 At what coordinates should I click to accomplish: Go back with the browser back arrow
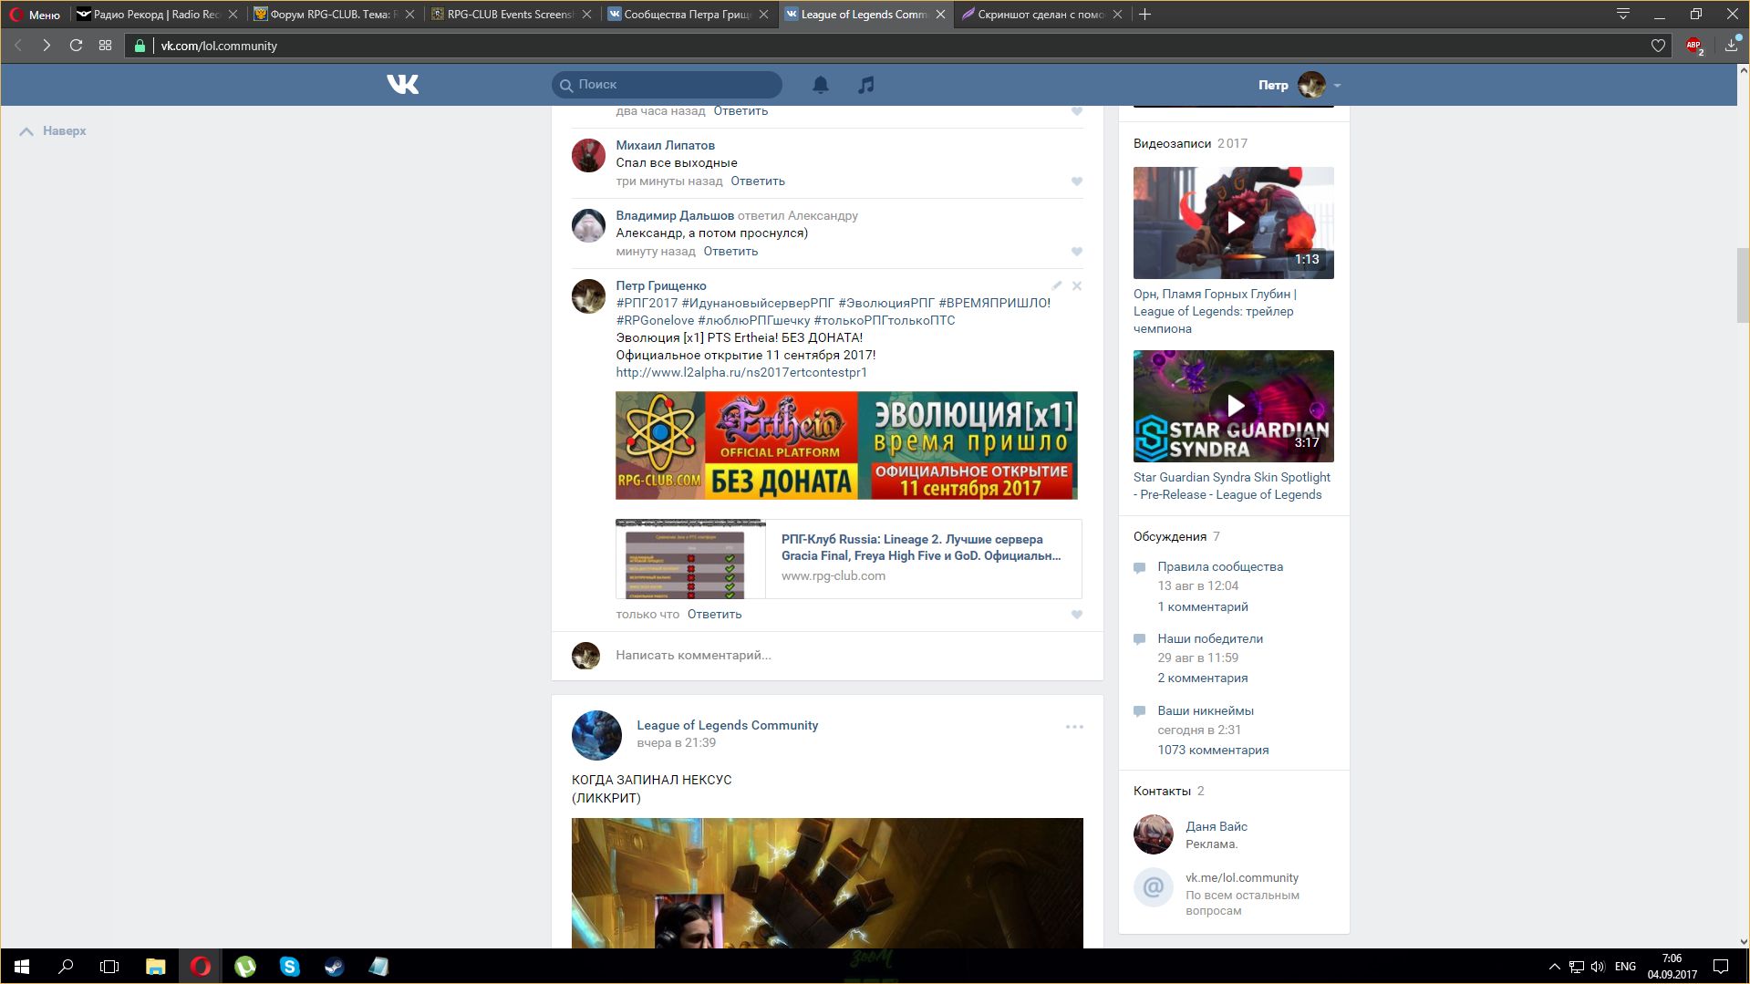click(17, 46)
